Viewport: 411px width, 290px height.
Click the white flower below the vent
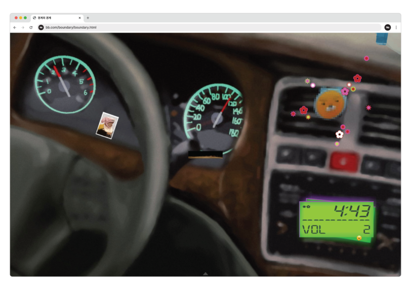[339, 134]
